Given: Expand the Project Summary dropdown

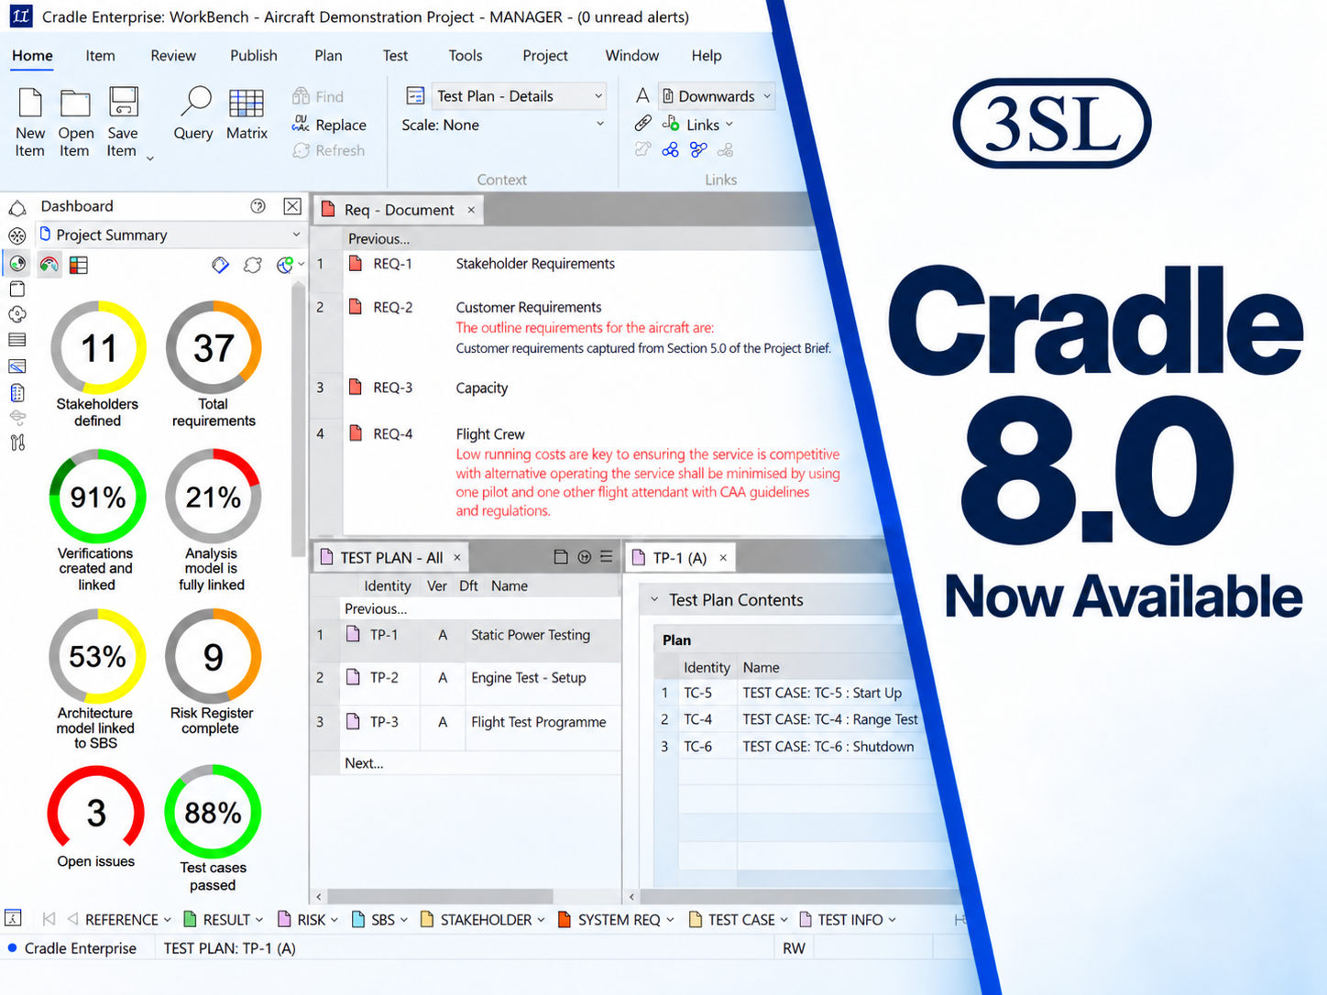Looking at the screenshot, I should pyautogui.click(x=296, y=235).
